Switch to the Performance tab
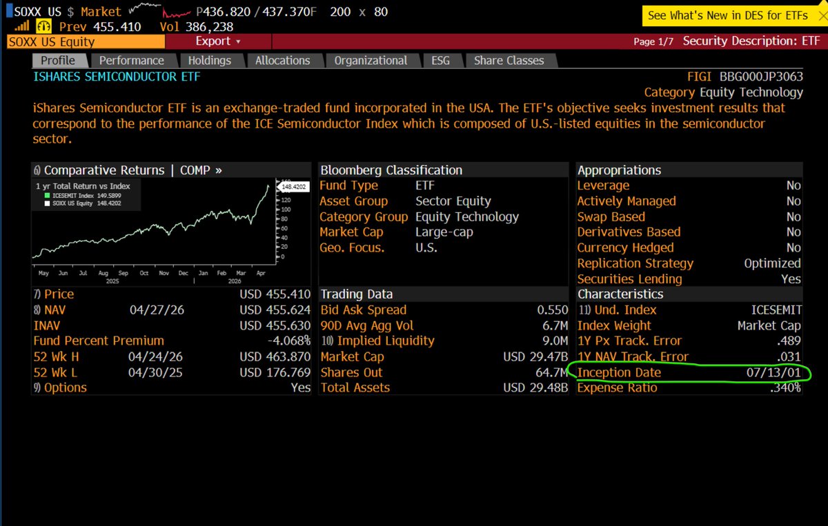The height and width of the screenshot is (526, 828). (x=132, y=61)
